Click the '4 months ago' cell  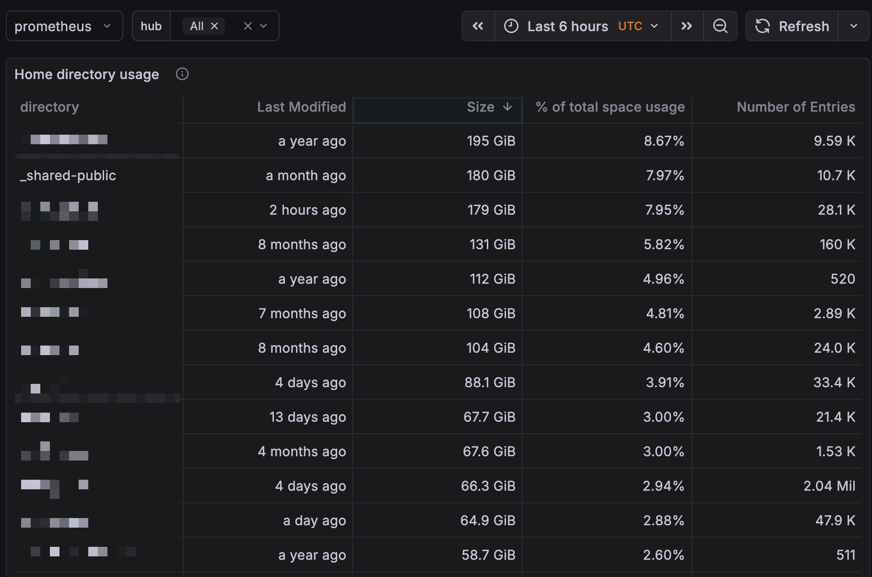click(268, 451)
